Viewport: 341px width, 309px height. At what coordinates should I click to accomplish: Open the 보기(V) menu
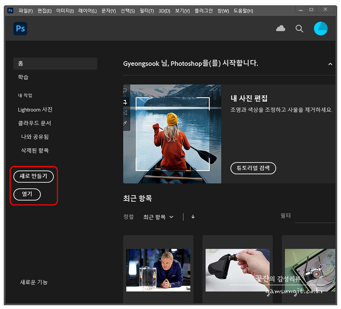[182, 11]
